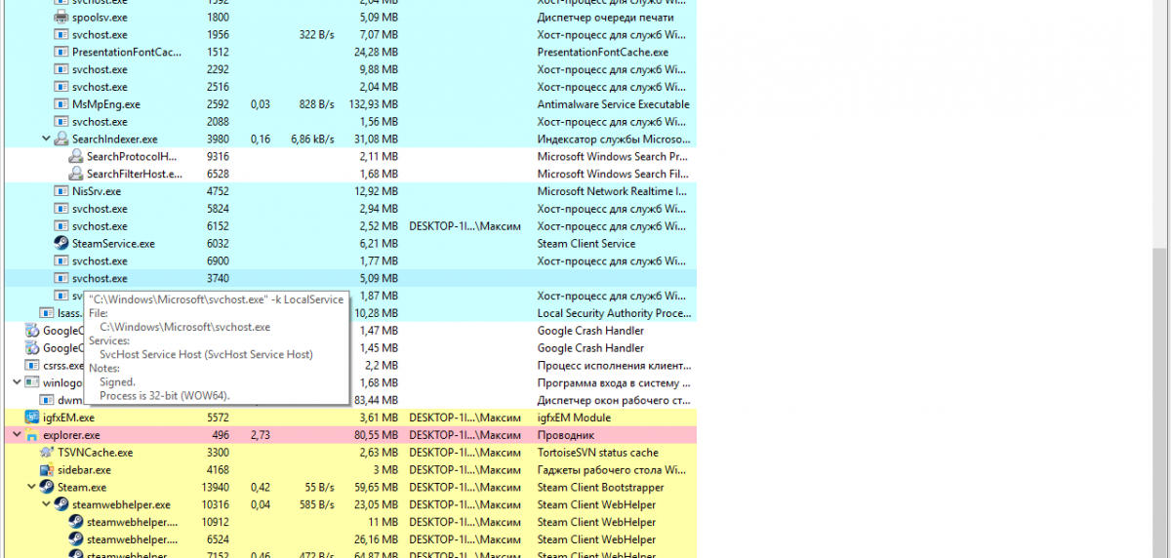The width and height of the screenshot is (1171, 558).
Task: Select the igfxEM.exe process name
Action: click(68, 418)
